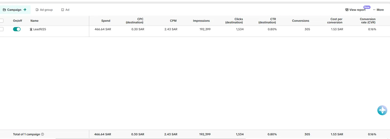The width and height of the screenshot is (390, 139).
Task: Click the 0.80% CTR in Lead9/25 row
Action: [272, 29]
